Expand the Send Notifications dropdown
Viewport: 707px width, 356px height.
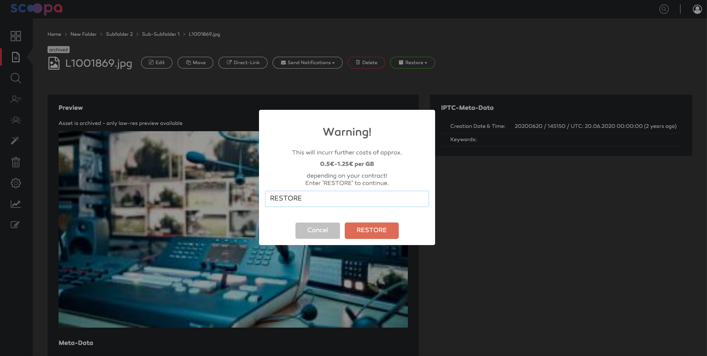[x=308, y=63]
